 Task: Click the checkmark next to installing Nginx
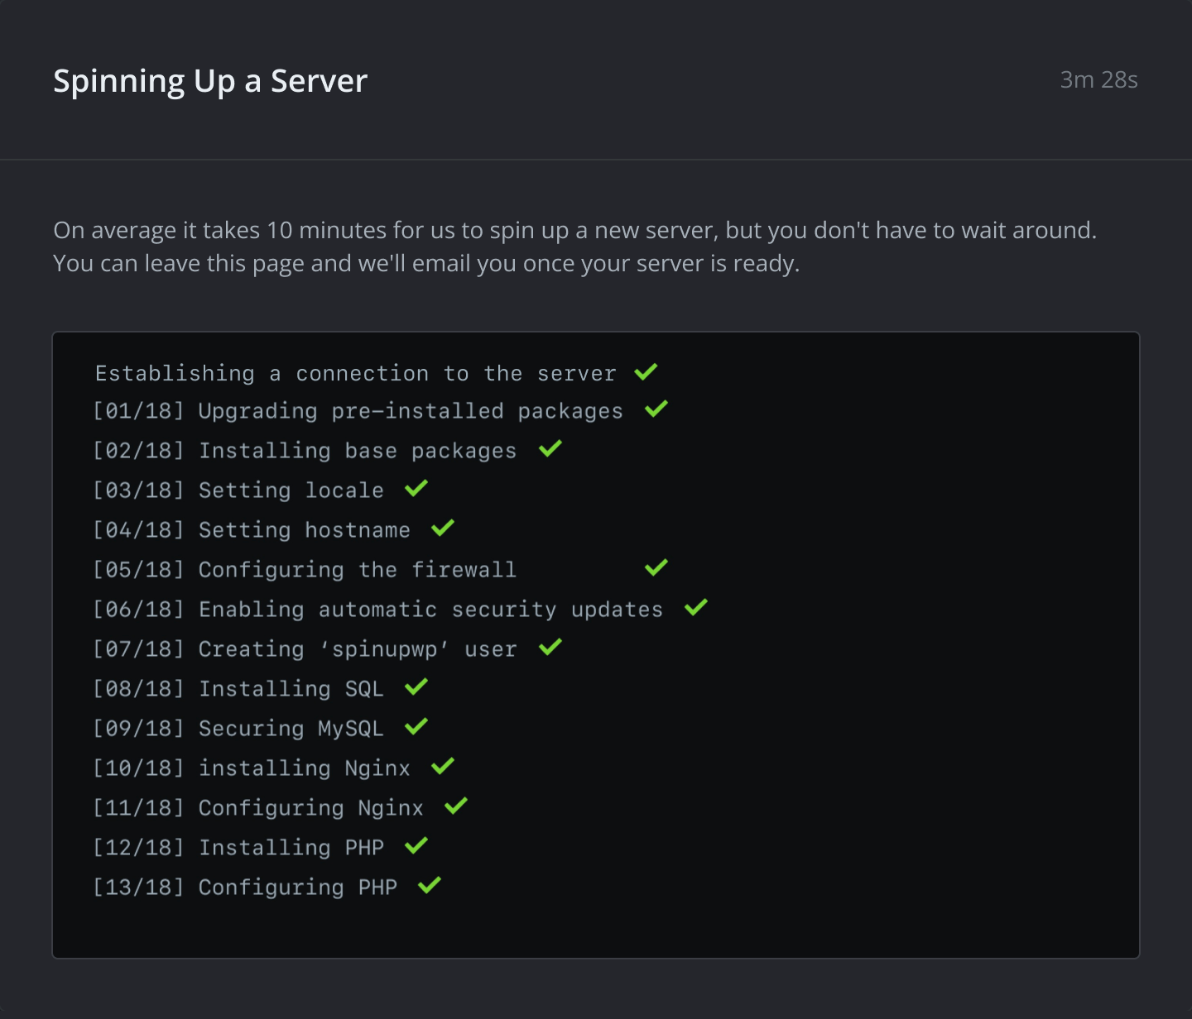[443, 766]
